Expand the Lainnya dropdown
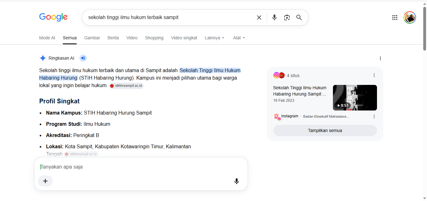The width and height of the screenshot is (427, 201). click(215, 38)
